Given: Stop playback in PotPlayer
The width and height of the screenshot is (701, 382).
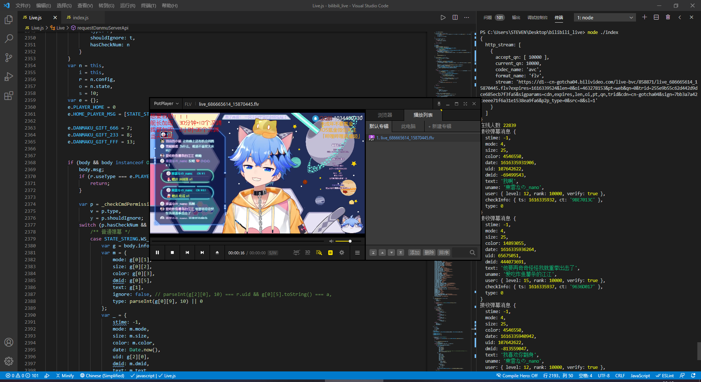Looking at the screenshot, I should click(x=172, y=252).
